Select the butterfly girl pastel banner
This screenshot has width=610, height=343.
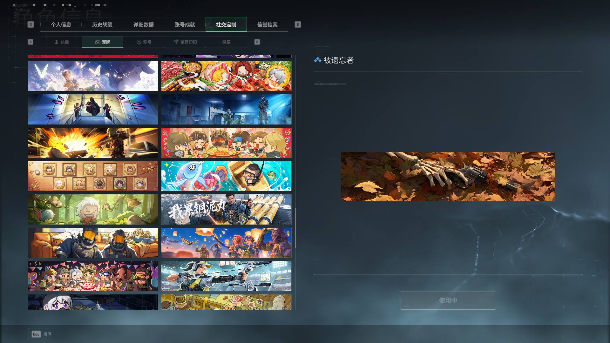(x=93, y=76)
